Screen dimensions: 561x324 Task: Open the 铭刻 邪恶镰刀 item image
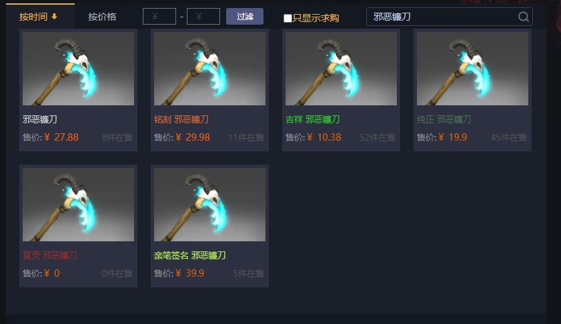[x=209, y=69]
